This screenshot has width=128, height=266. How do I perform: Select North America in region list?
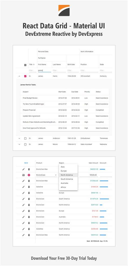[68, 175]
